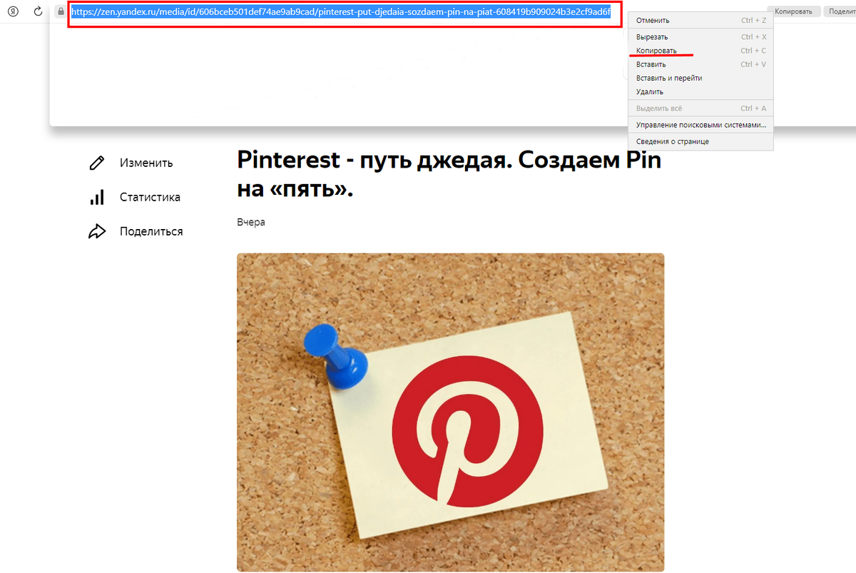856x573 pixels.
Task: Choose Копировать in the context menu
Action: (701, 51)
